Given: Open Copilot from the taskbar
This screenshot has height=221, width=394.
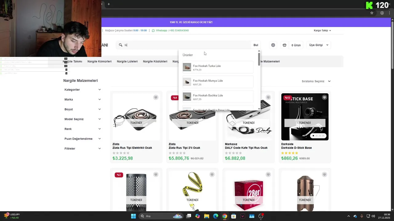Looking at the screenshot, I should pyautogui.click(x=198, y=216).
